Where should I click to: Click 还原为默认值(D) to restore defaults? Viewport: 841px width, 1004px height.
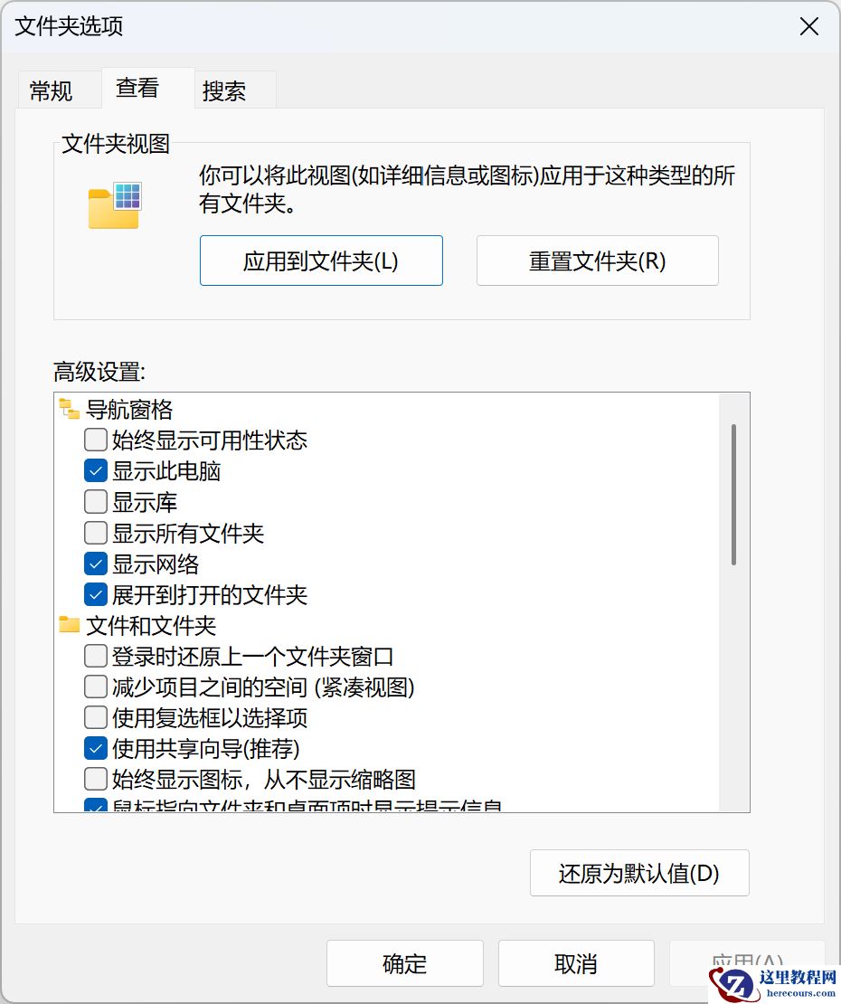tap(639, 873)
